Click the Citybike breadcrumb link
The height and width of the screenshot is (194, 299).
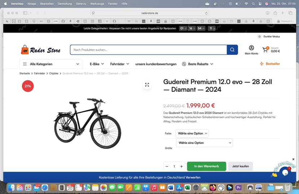coord(54,73)
